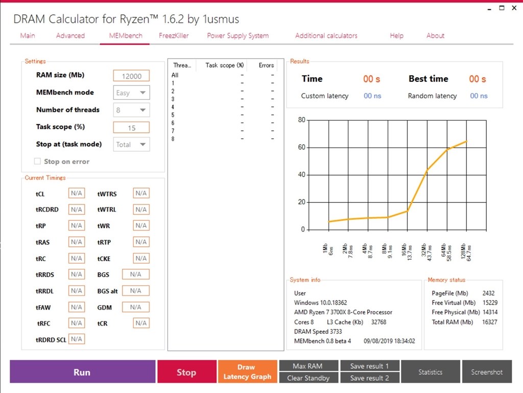
Task: Click Save result 1
Action: point(370,365)
